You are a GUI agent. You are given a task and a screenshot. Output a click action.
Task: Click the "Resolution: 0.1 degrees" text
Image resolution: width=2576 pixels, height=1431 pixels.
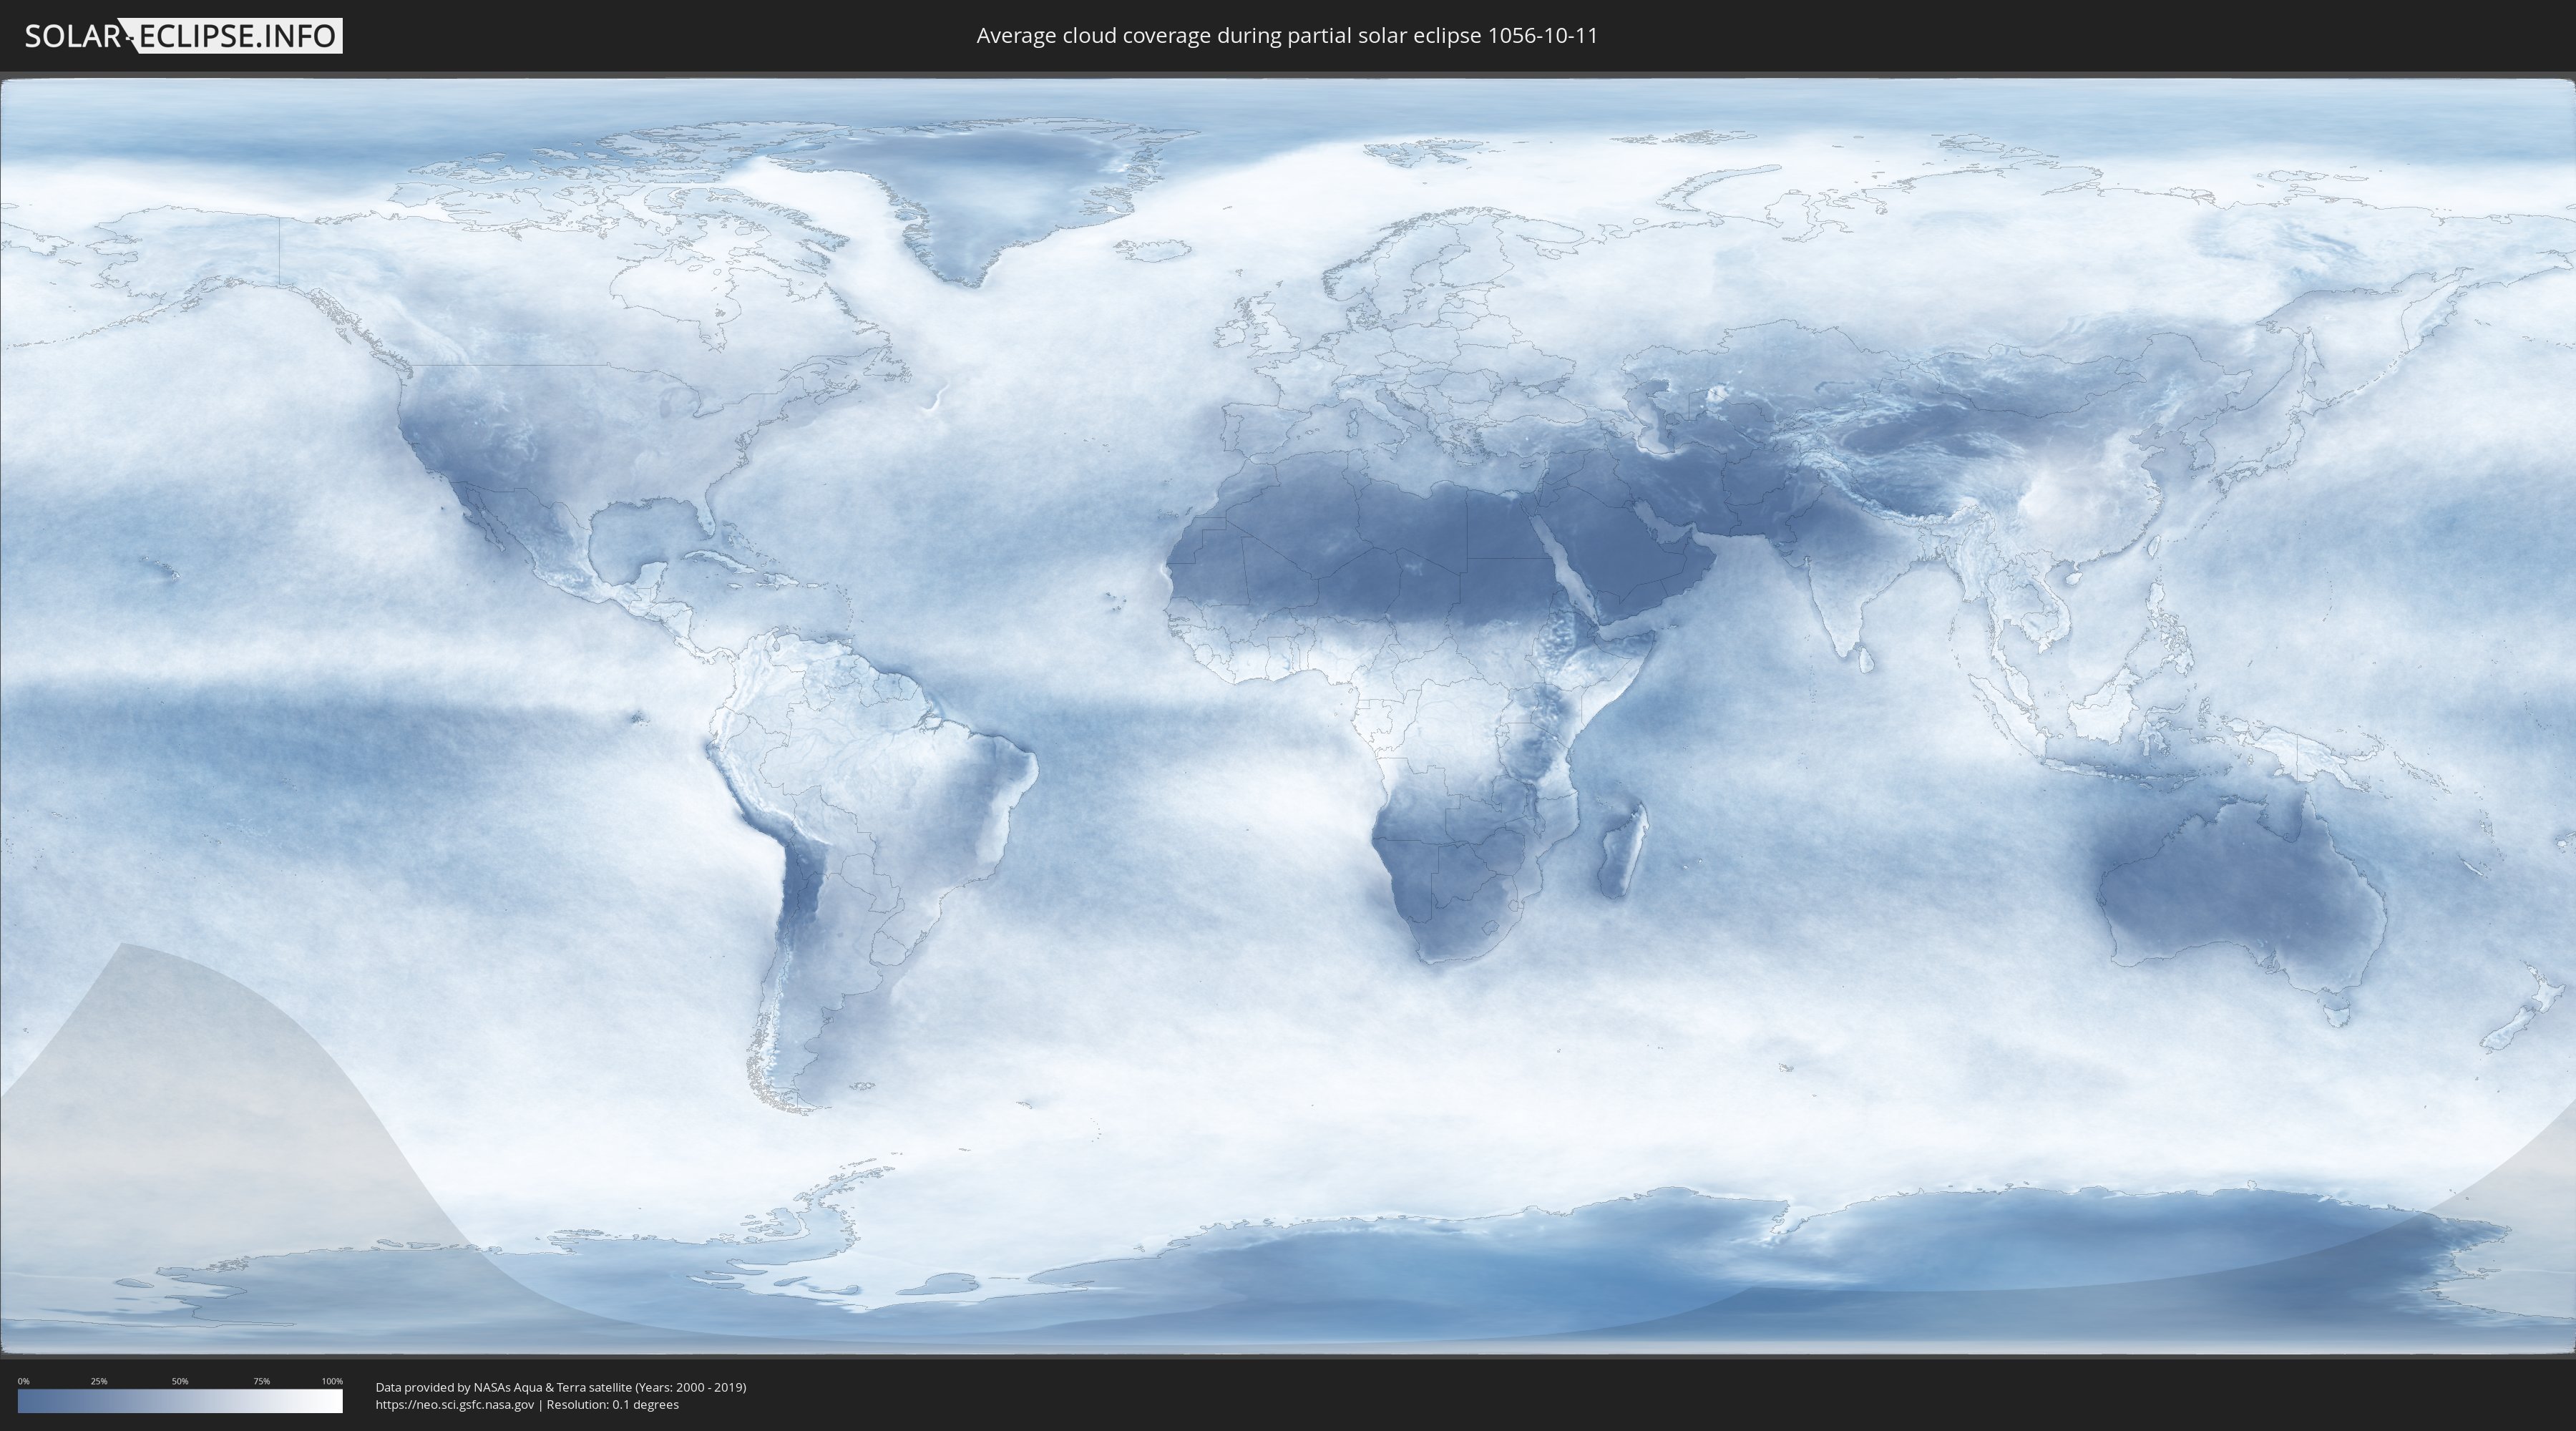click(612, 1404)
